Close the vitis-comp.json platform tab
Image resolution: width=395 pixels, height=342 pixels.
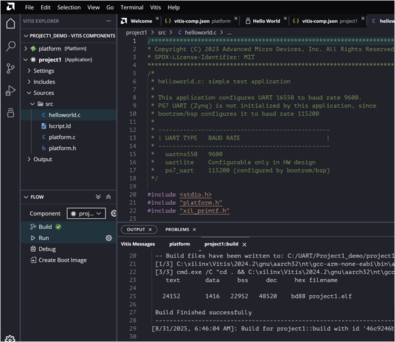pos(235,18)
